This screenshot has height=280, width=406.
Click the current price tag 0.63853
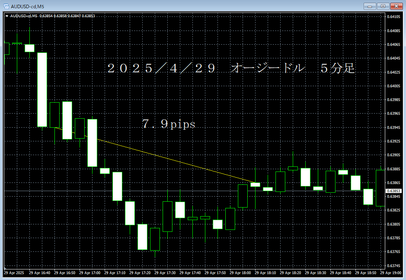coord(393,191)
